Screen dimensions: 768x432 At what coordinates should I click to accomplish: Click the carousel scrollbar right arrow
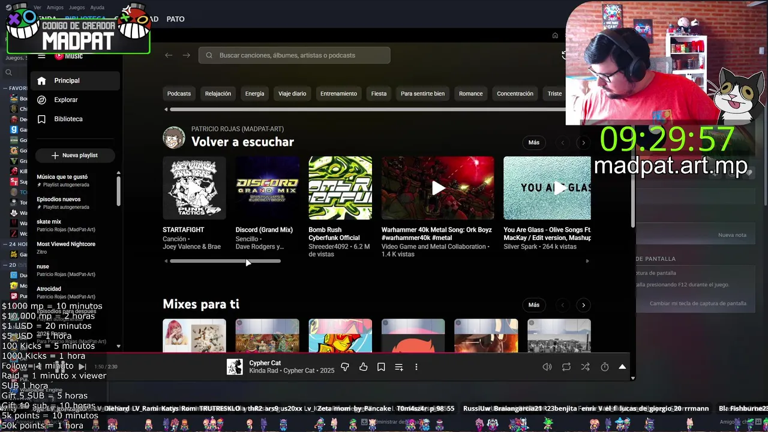587,261
